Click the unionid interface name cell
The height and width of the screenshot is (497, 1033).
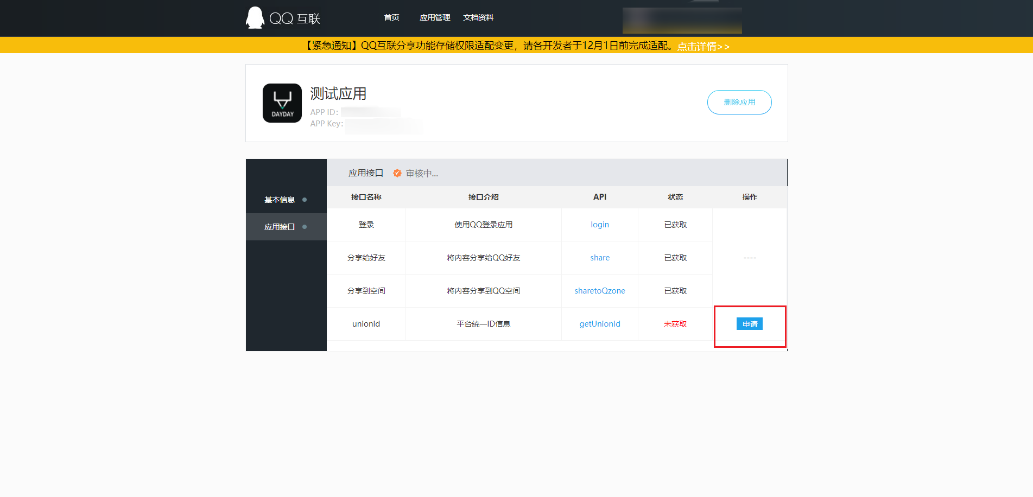(366, 324)
